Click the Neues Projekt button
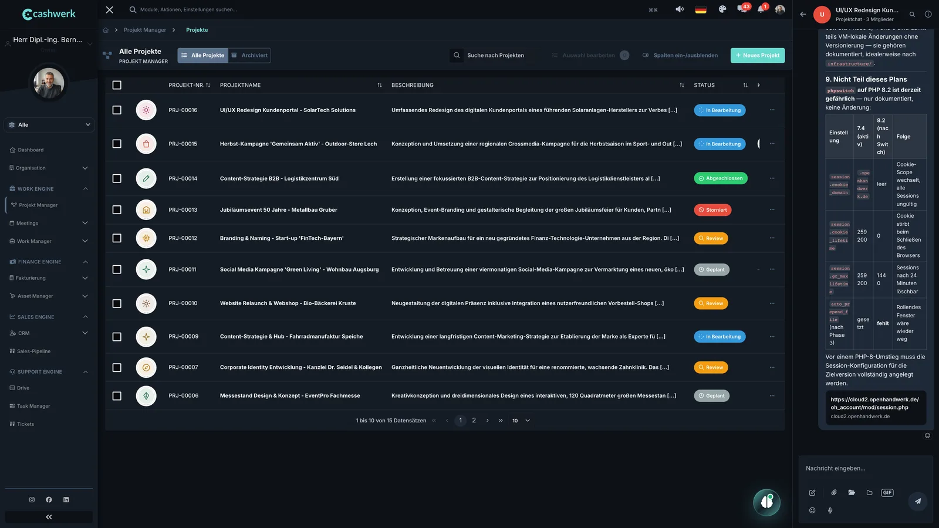 [x=758, y=55]
